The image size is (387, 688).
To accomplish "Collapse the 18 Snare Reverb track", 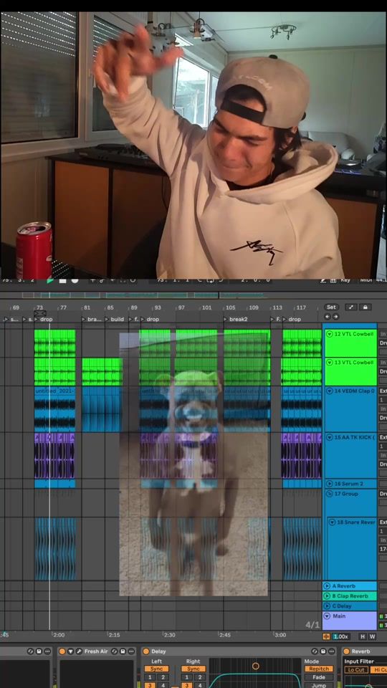I will point(332,522).
